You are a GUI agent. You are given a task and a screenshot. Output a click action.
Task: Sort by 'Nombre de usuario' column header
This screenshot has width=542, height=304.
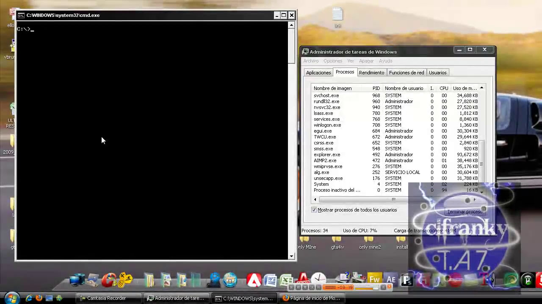404,88
